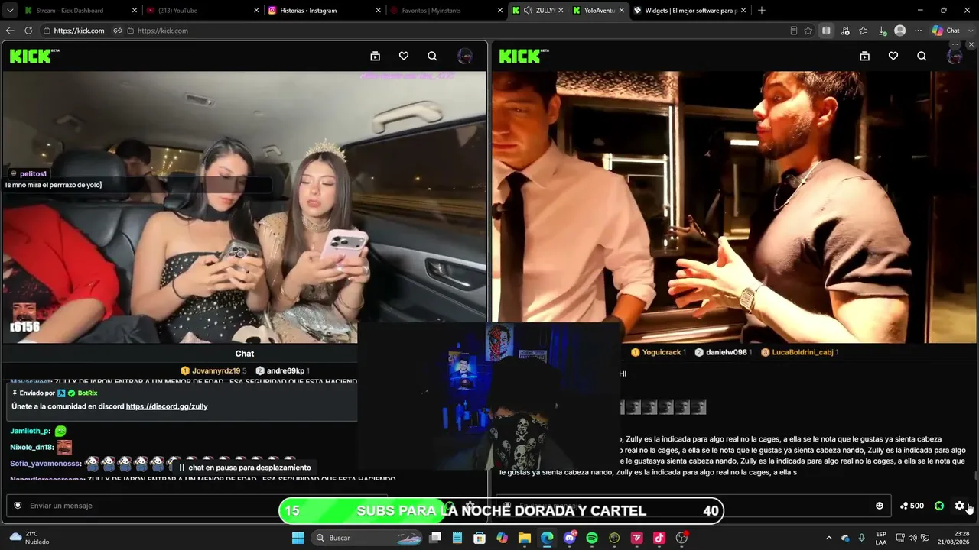
Task: Open the Windows Start menu
Action: point(298,538)
